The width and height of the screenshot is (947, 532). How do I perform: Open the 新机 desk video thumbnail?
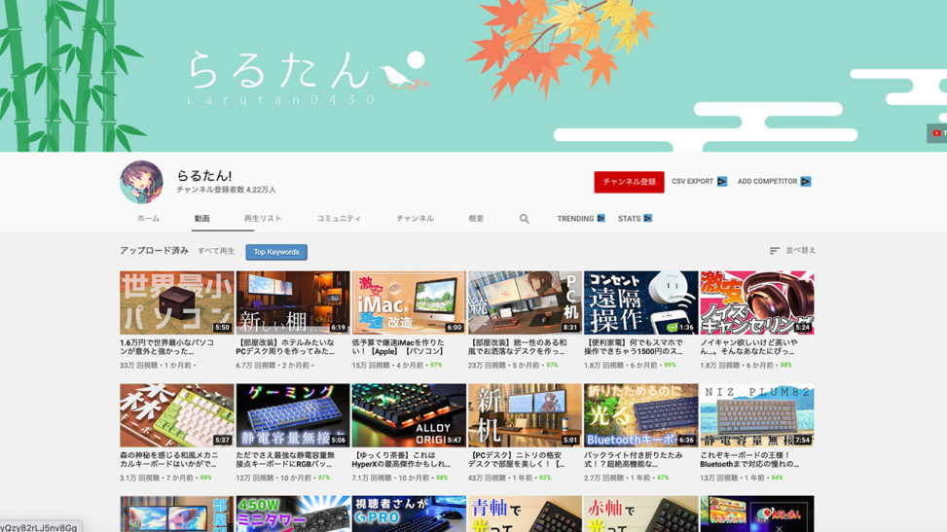pyautogui.click(x=525, y=415)
